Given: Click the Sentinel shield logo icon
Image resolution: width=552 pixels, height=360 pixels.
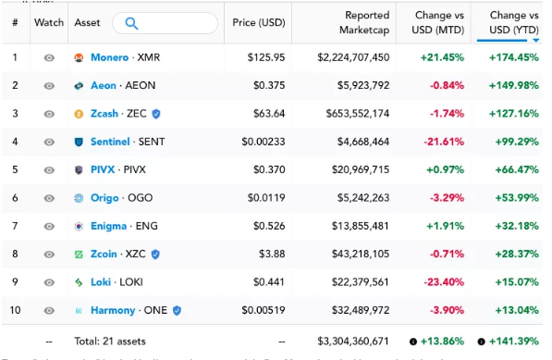Looking at the screenshot, I should click(79, 142).
